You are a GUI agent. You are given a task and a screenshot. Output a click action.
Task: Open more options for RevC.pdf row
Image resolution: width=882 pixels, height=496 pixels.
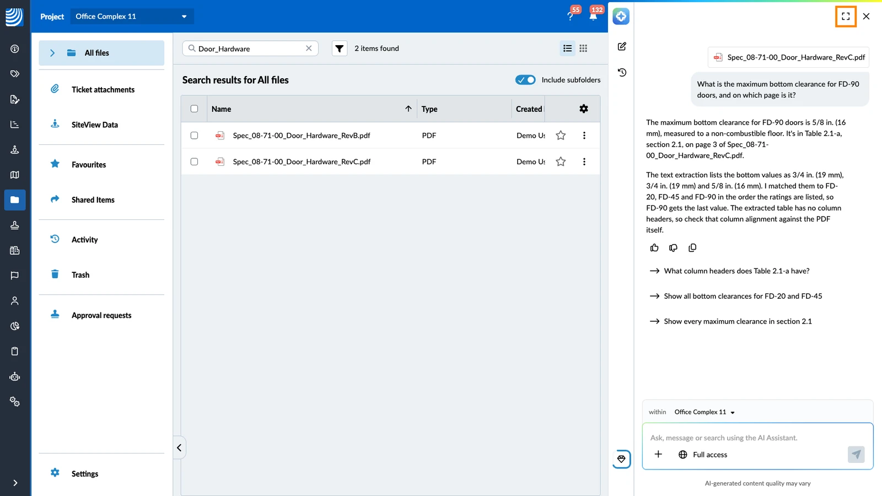click(x=584, y=161)
